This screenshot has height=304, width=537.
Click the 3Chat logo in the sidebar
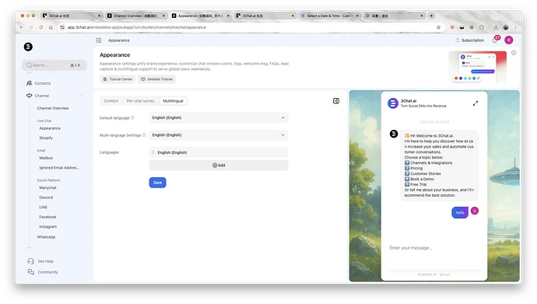(x=28, y=47)
